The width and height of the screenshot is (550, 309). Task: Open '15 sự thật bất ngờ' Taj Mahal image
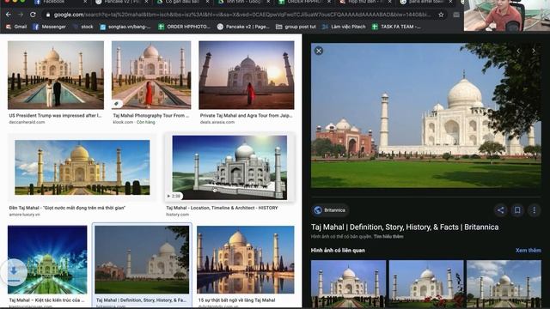click(x=246, y=259)
